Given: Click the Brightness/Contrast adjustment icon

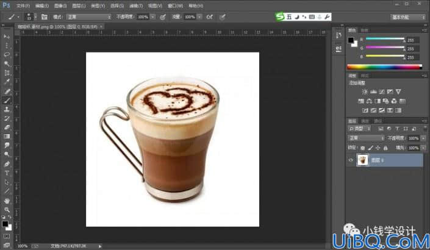Looking at the screenshot, I should [x=365, y=91].
